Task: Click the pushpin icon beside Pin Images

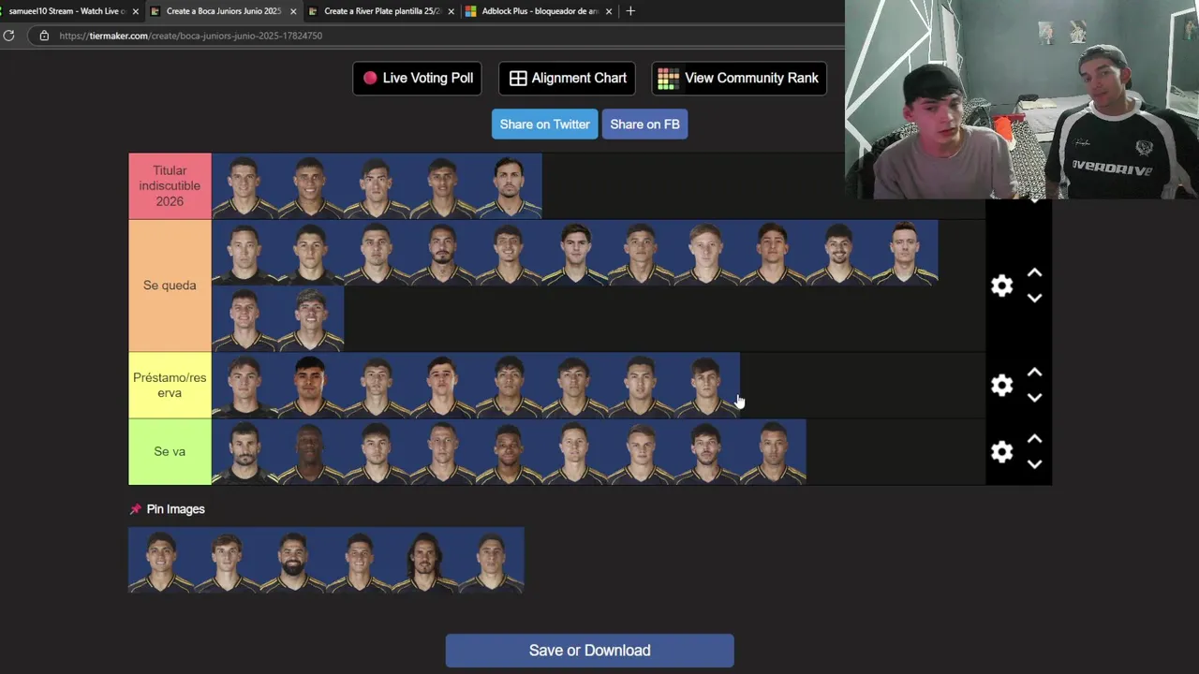Action: (135, 509)
